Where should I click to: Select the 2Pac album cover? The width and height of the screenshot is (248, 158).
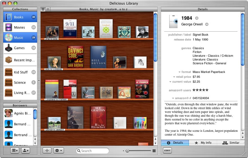[52, 32]
